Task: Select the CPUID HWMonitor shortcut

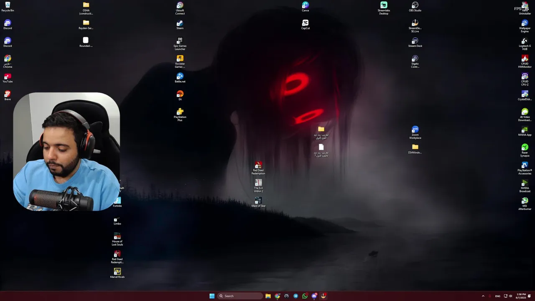Action: coord(525,62)
